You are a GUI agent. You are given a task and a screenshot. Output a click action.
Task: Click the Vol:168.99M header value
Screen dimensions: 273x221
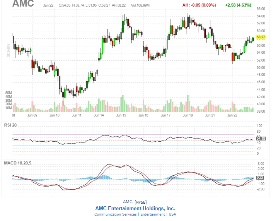tap(140, 5)
